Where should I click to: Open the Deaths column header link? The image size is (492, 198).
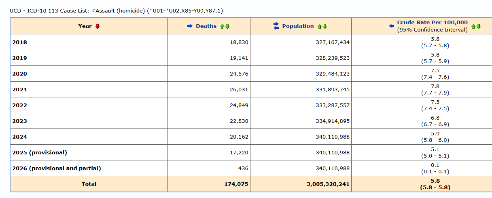pos(206,26)
